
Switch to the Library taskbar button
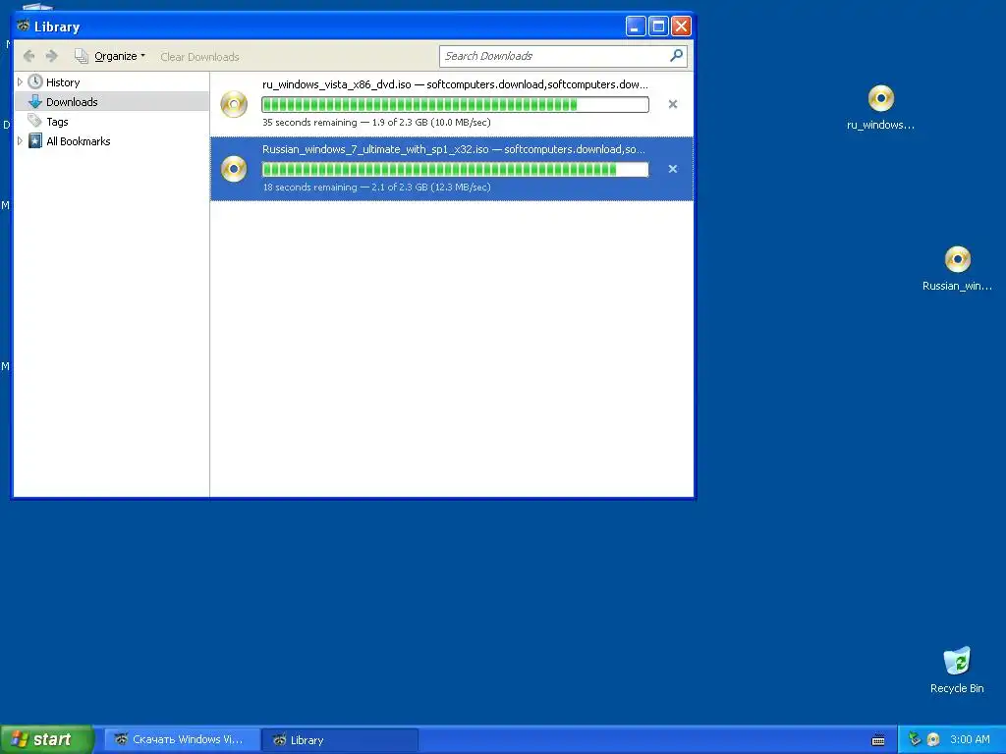click(340, 740)
